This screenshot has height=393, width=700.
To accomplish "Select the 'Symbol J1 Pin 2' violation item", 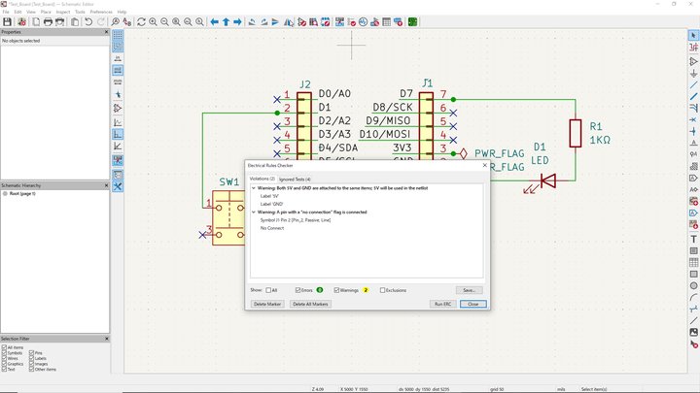I will coord(296,220).
